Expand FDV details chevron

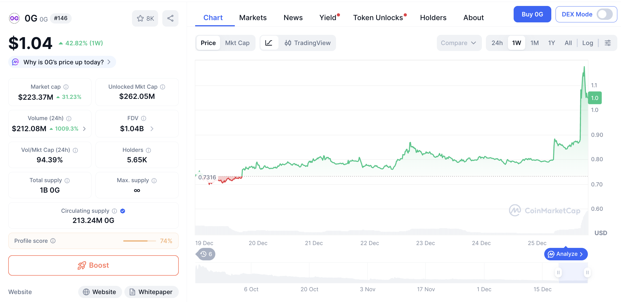pos(152,129)
